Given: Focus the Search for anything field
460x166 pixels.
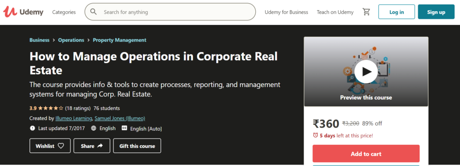Looking at the screenshot, I should [x=170, y=12].
